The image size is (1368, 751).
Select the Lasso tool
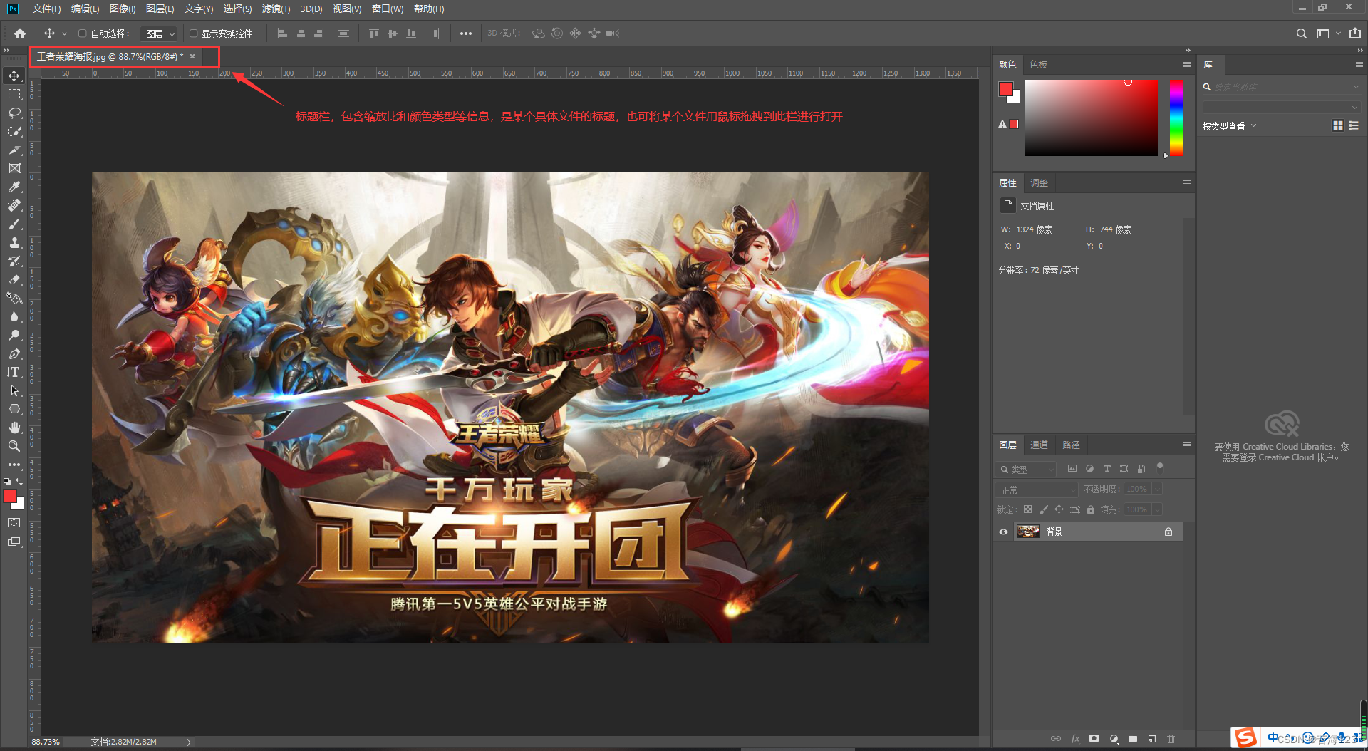pyautogui.click(x=14, y=113)
